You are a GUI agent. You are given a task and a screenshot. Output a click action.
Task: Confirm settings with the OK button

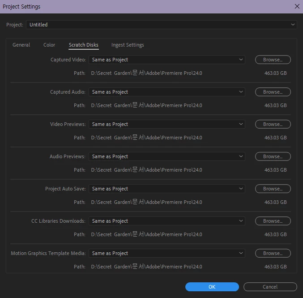point(212,287)
